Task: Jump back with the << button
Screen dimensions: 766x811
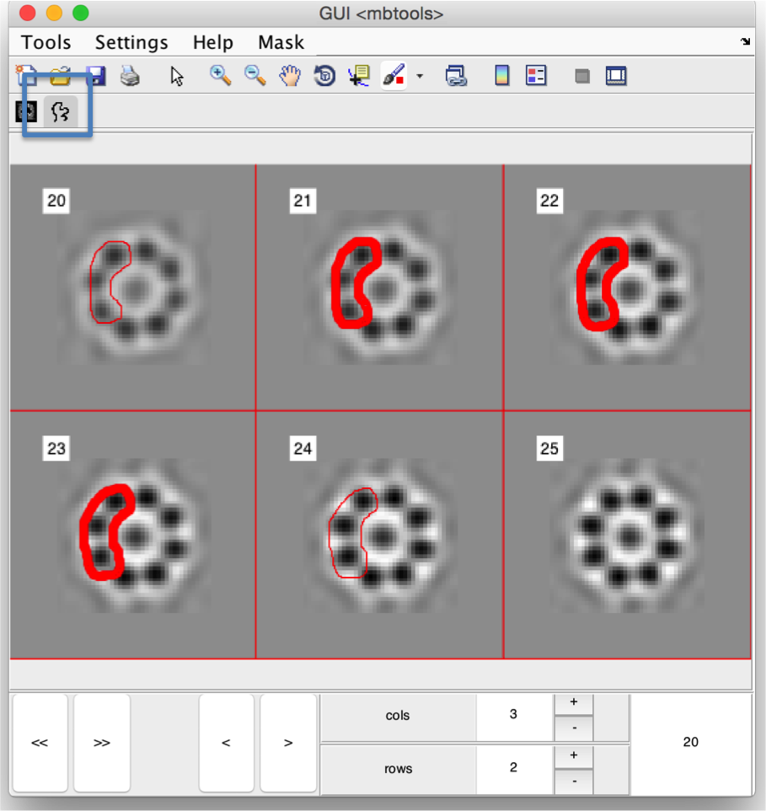Action: point(40,743)
